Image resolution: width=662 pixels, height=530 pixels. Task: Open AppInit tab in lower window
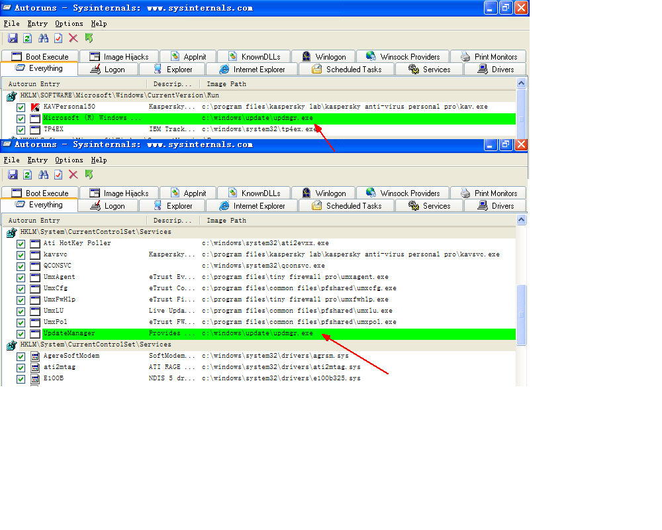[188, 193]
